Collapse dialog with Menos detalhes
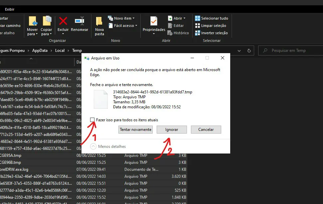 (x=108, y=147)
